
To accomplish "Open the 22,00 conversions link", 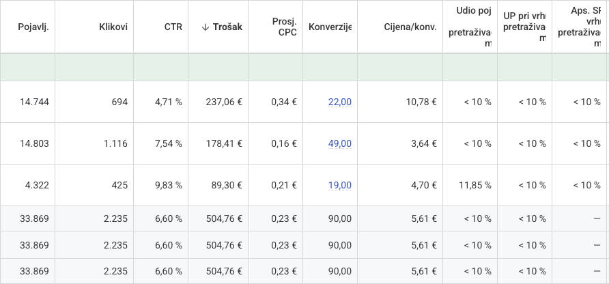I will pos(339,102).
